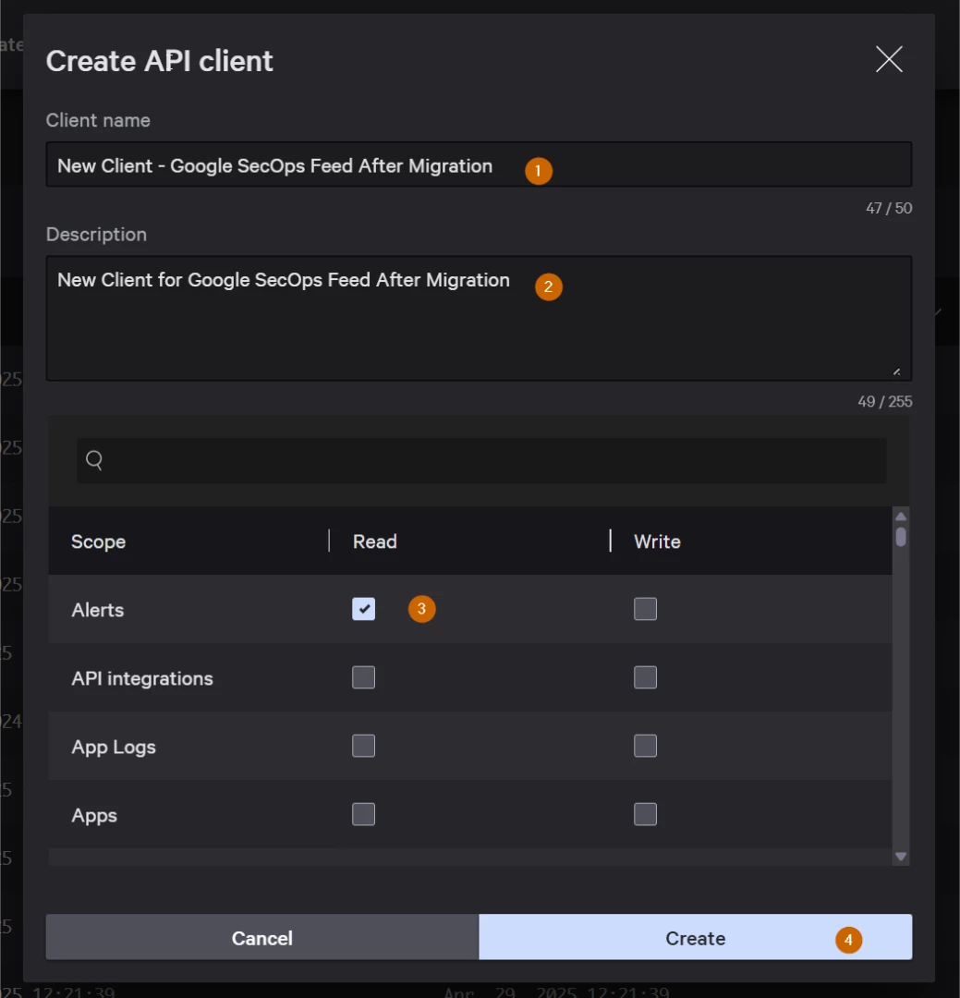Viewport: 960px width, 998px height.
Task: Click the search magnifier icon
Action: point(94,459)
